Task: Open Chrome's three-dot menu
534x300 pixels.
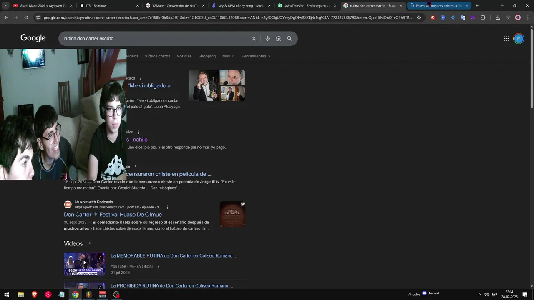Action: [x=528, y=17]
